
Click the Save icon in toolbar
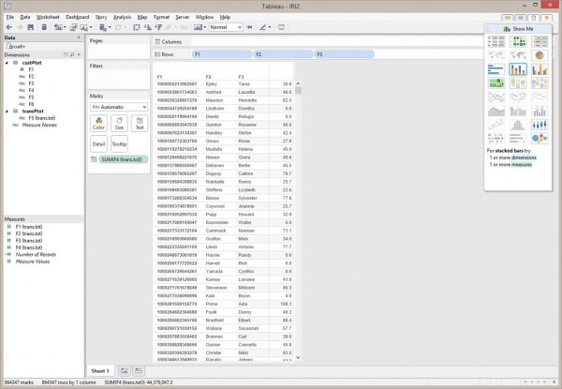pos(31,27)
